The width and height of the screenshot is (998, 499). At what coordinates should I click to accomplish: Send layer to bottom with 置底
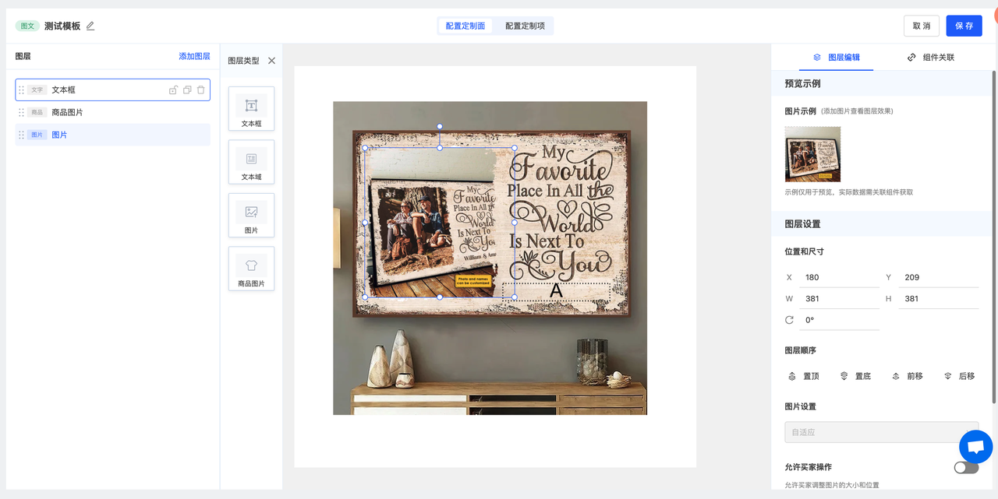tap(855, 376)
